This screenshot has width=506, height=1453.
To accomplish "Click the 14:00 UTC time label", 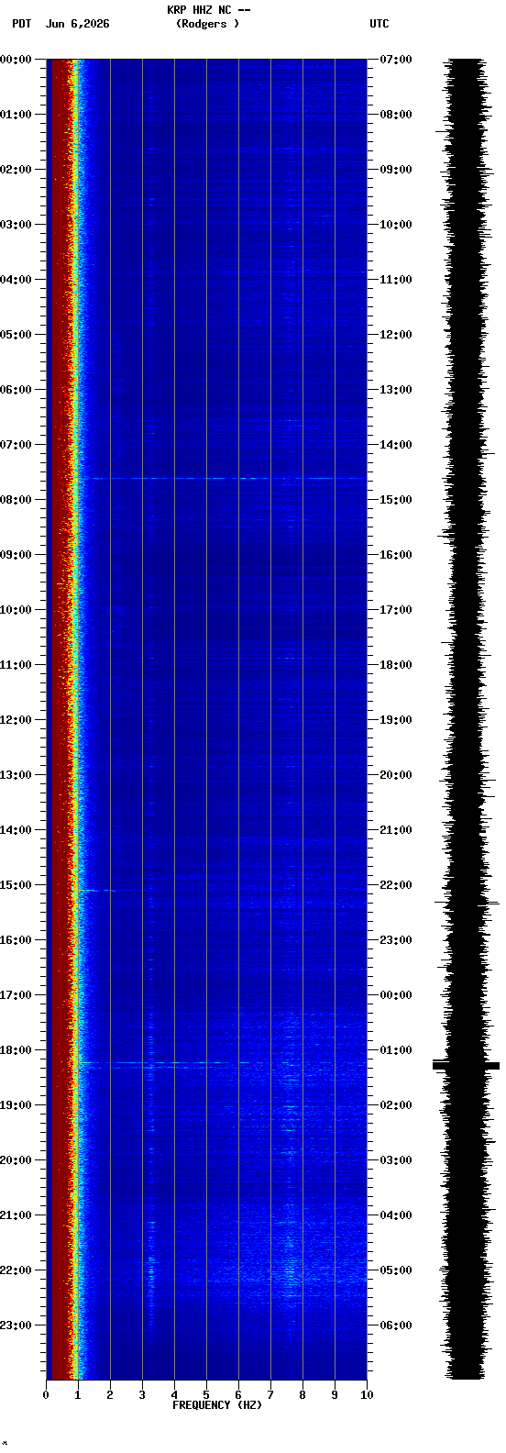I will point(396,445).
